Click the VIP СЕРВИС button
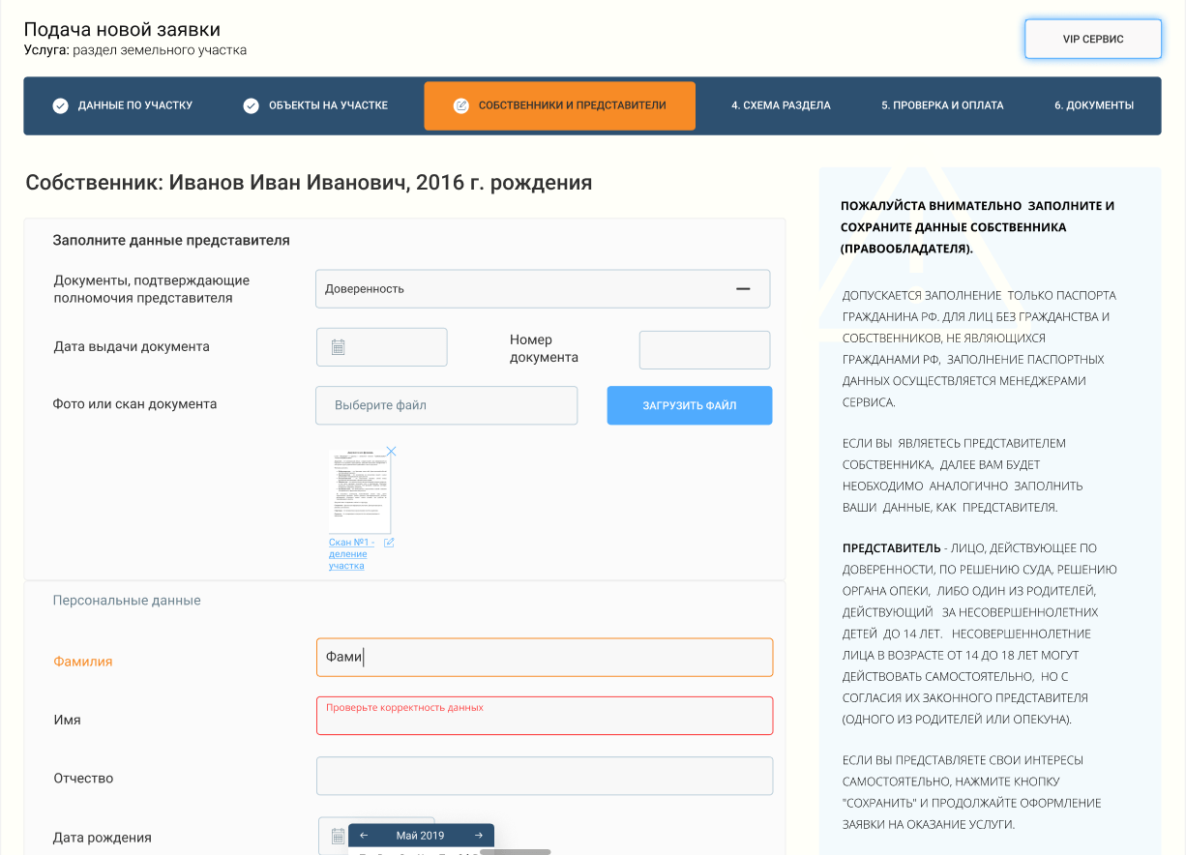This screenshot has width=1186, height=855. [x=1093, y=39]
